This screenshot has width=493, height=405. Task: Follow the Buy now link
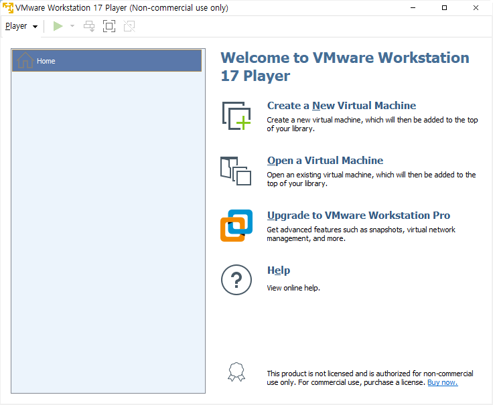click(442, 382)
